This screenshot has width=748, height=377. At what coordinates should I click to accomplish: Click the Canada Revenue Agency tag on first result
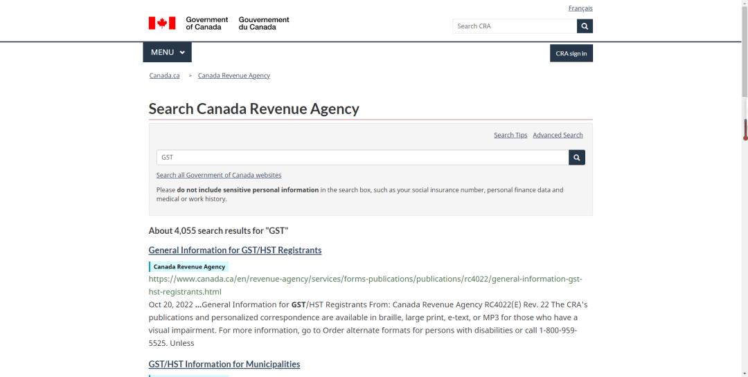tap(189, 267)
